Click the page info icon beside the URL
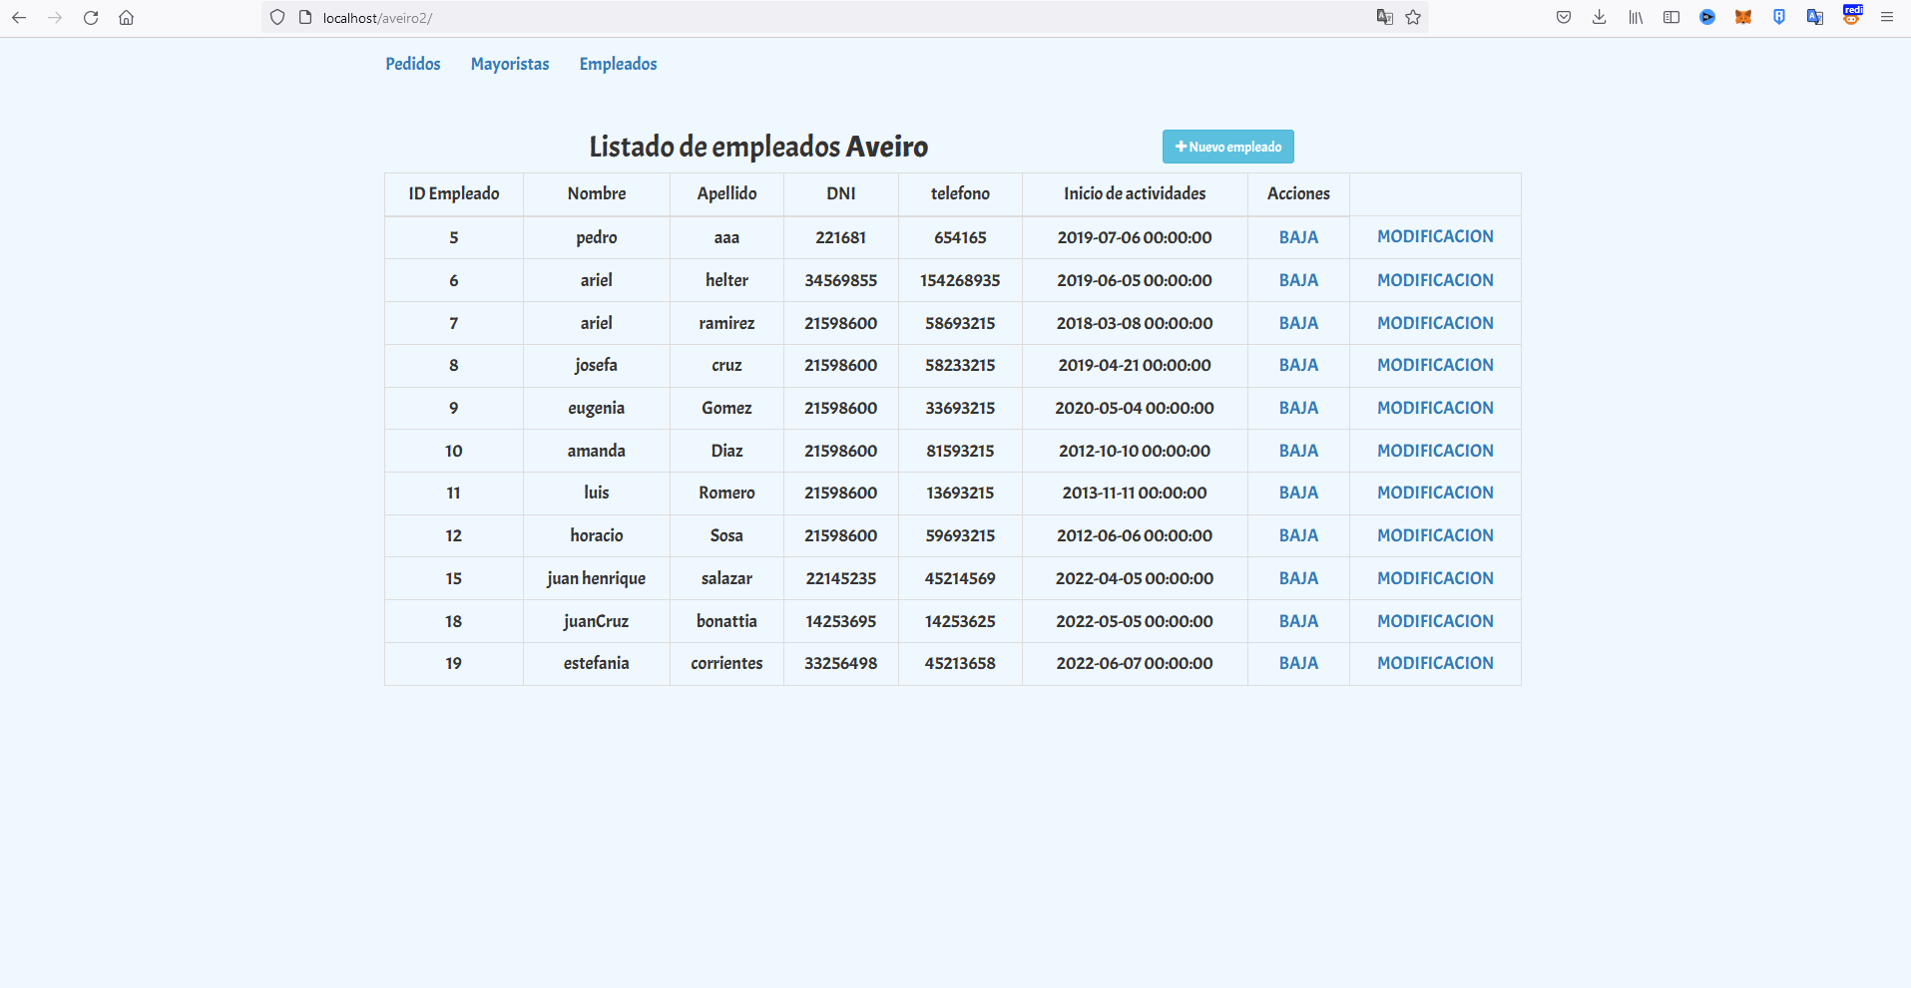 coord(305,17)
